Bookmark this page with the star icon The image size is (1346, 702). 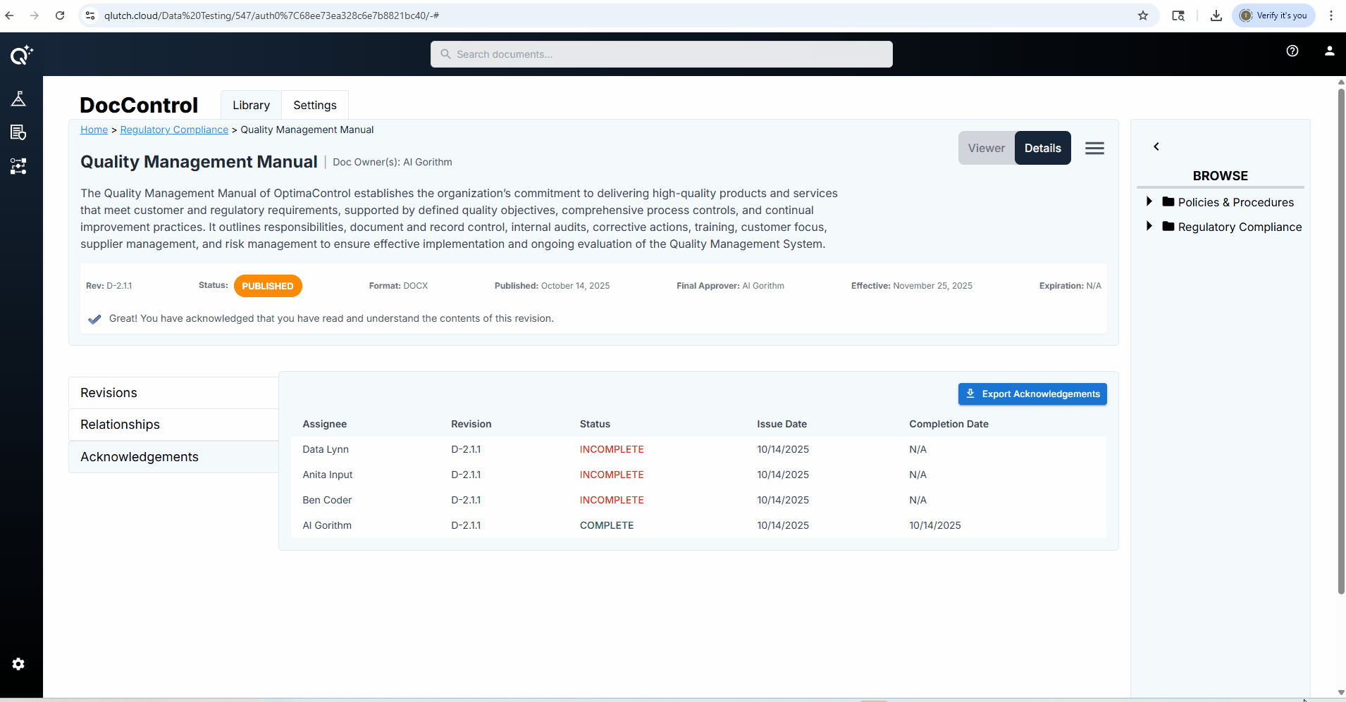(1142, 15)
